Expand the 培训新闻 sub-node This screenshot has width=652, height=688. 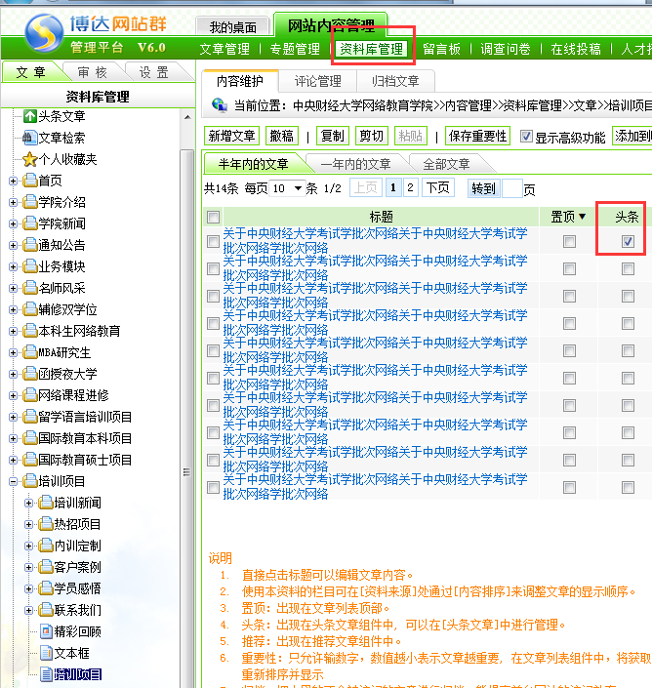click(x=29, y=504)
